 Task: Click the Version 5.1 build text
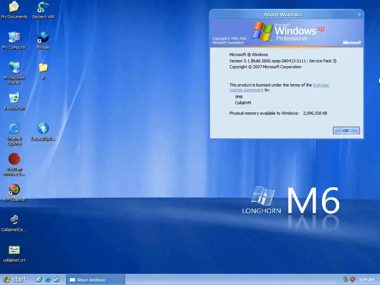[283, 61]
